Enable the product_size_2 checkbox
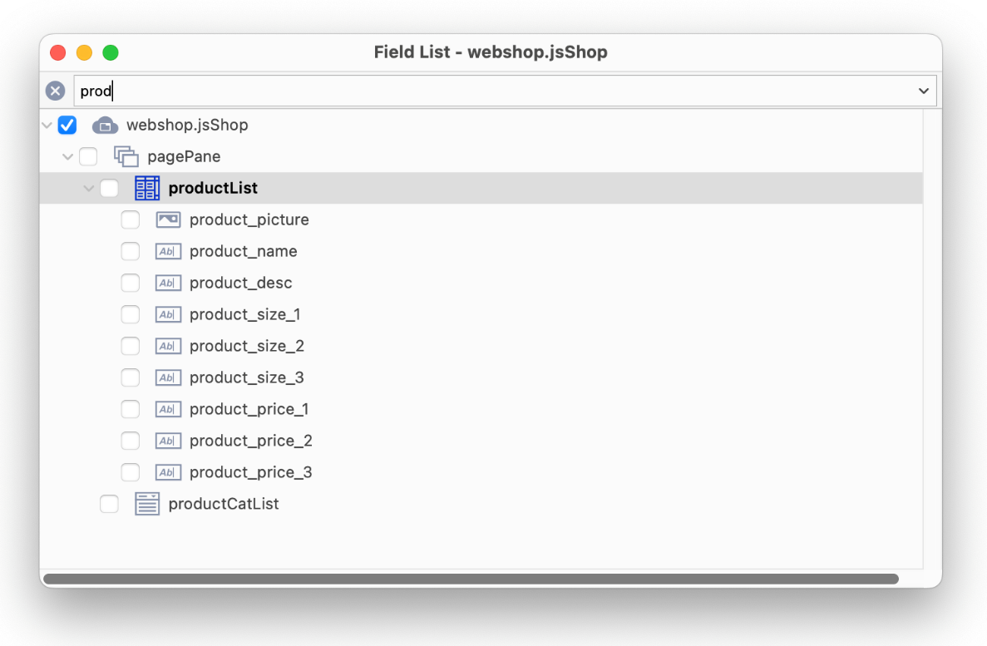987x646 pixels. coord(131,346)
